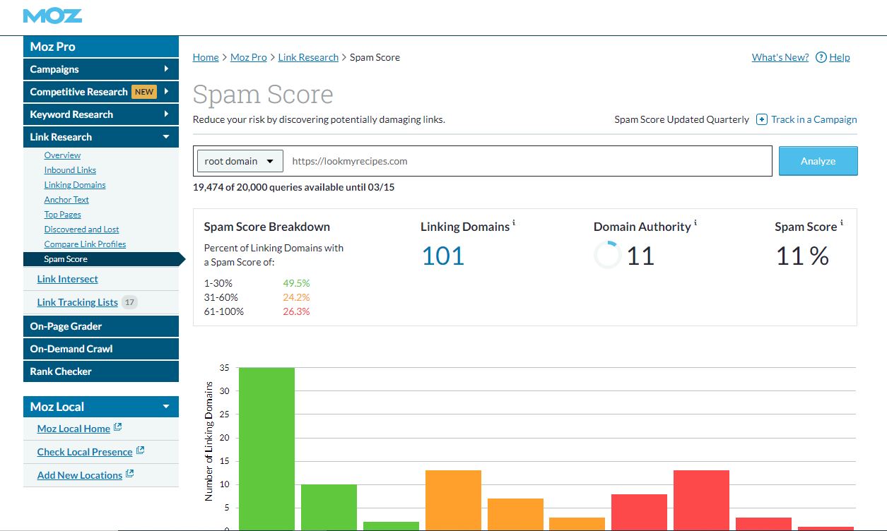The image size is (887, 531).
Task: Go to Compare Link Profiles
Action: coord(83,244)
